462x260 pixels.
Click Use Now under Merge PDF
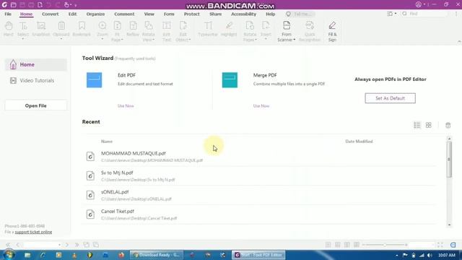261,106
